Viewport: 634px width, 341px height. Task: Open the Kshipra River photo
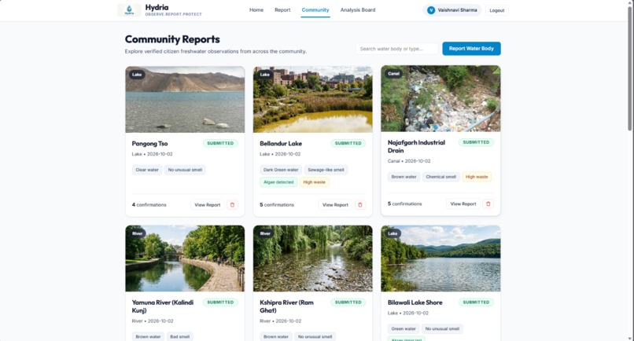coord(312,258)
